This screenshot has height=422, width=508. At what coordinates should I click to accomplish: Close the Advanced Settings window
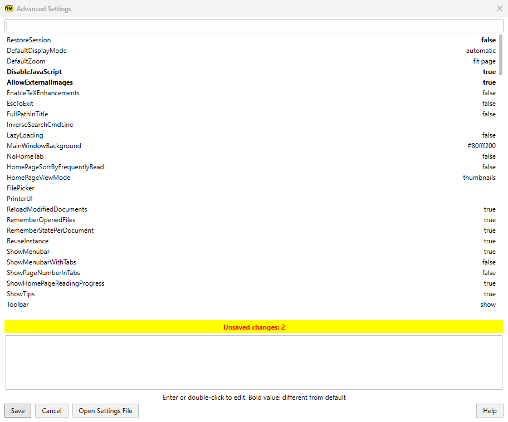coord(500,8)
